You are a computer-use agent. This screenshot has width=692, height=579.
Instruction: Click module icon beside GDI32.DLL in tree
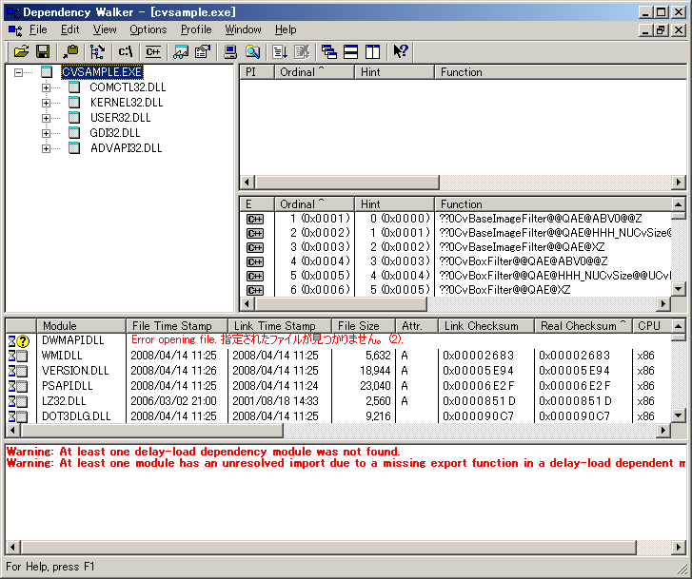click(x=74, y=133)
